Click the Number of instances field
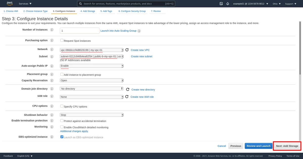The width and height of the screenshot is (303, 159). tap(80, 31)
